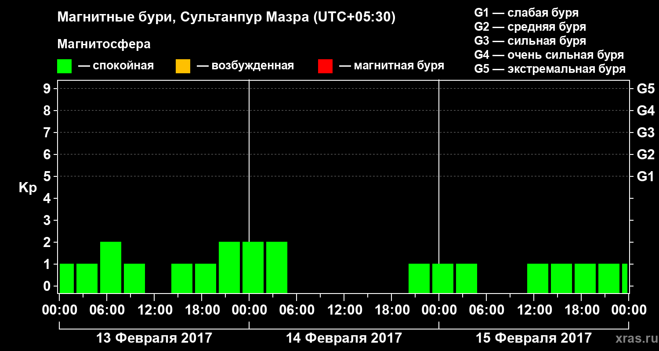Click the right-axis label G3
This screenshot has height=351, width=659.
[646, 133]
